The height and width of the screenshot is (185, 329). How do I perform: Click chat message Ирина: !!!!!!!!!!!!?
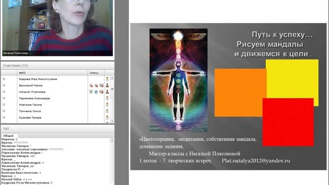(x=15, y=143)
